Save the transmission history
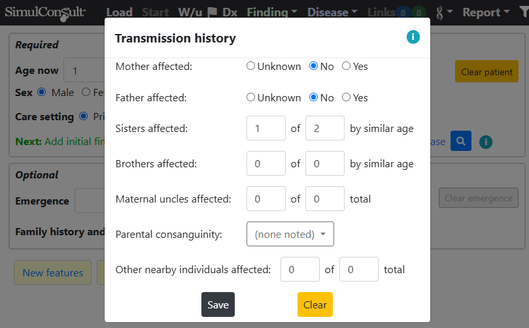 [218, 304]
